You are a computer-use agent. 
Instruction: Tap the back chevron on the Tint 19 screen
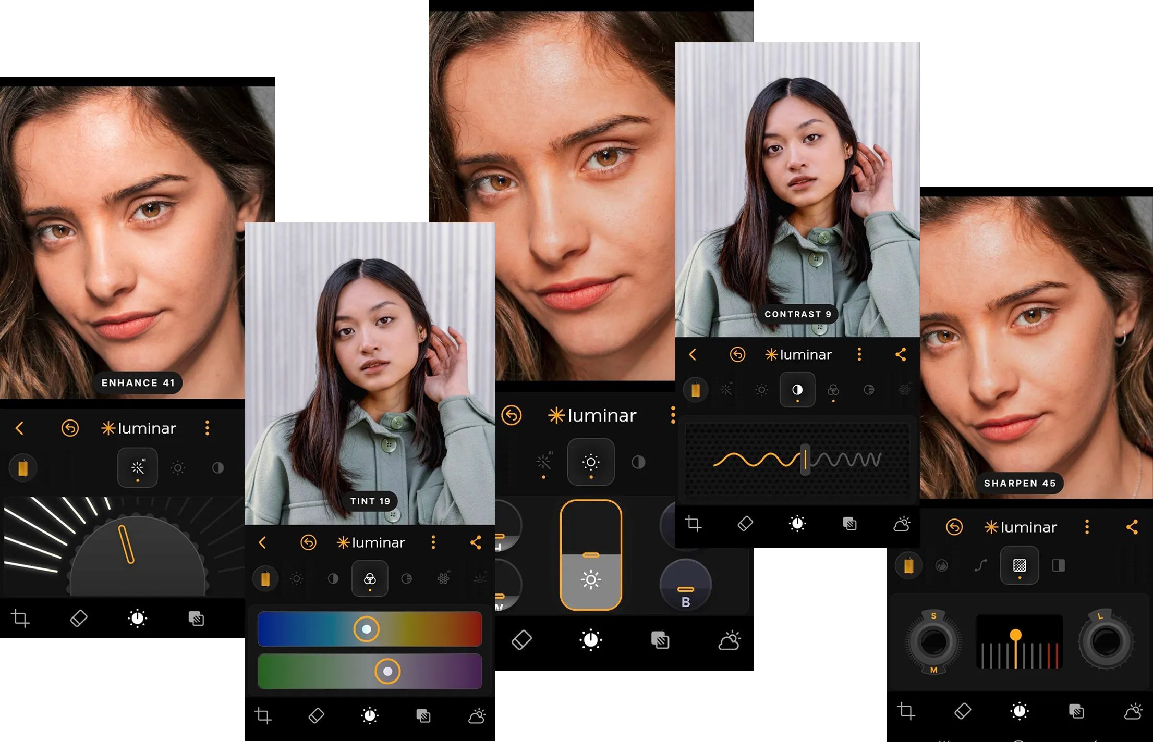tap(262, 542)
